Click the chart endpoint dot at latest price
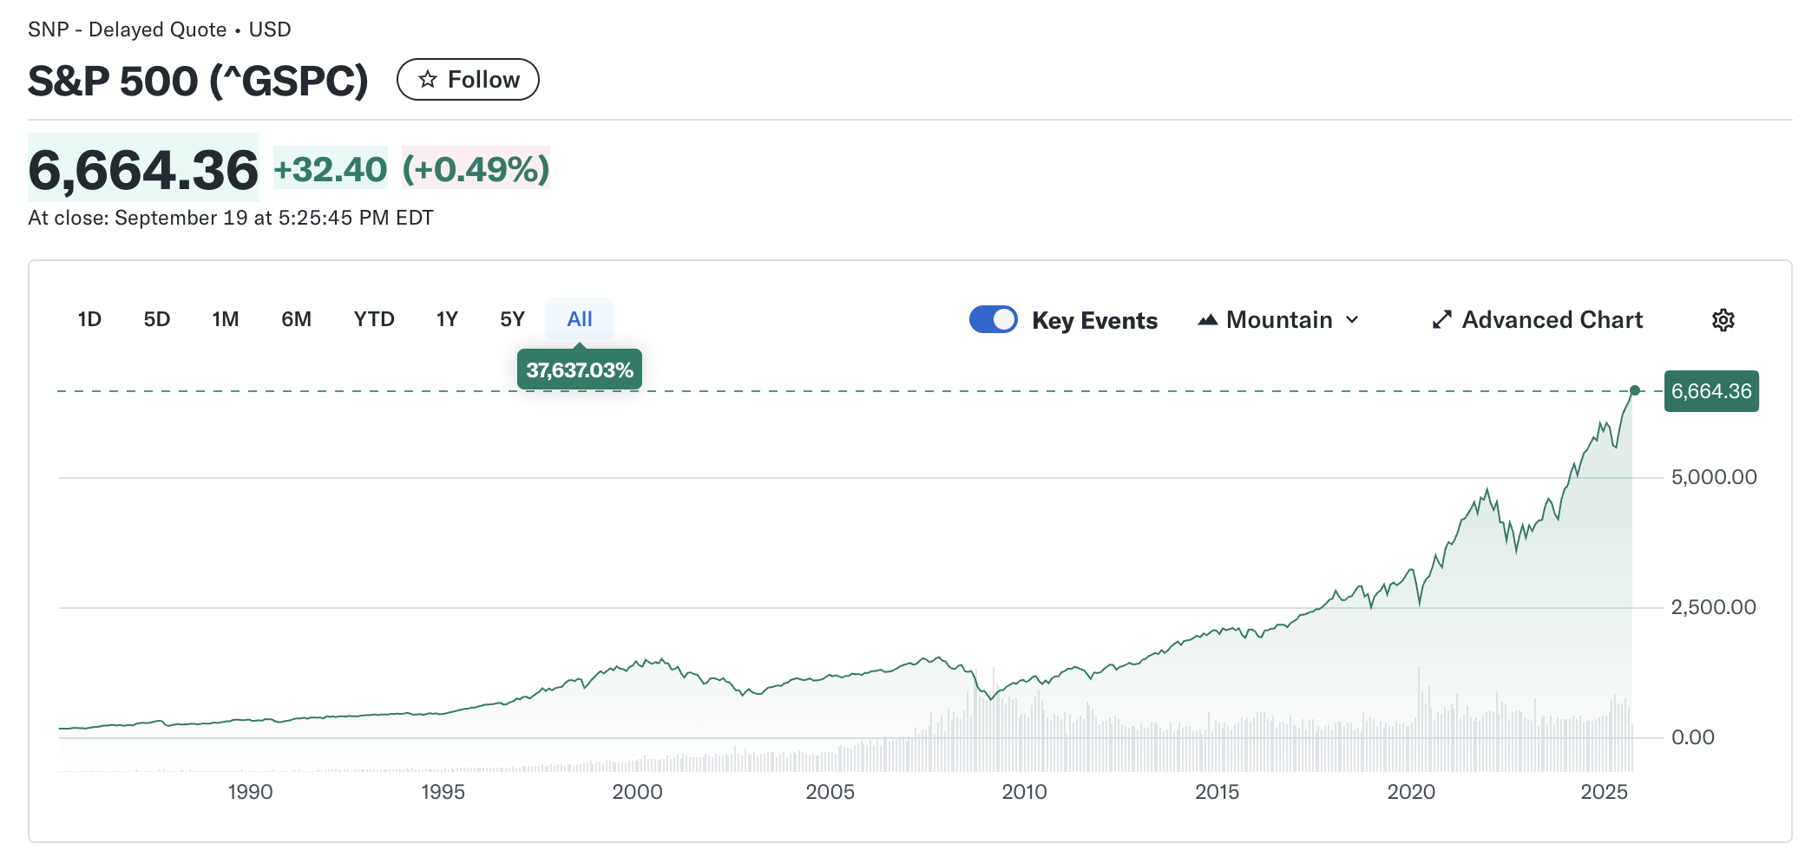Image resolution: width=1805 pixels, height=857 pixels. pos(1635,390)
